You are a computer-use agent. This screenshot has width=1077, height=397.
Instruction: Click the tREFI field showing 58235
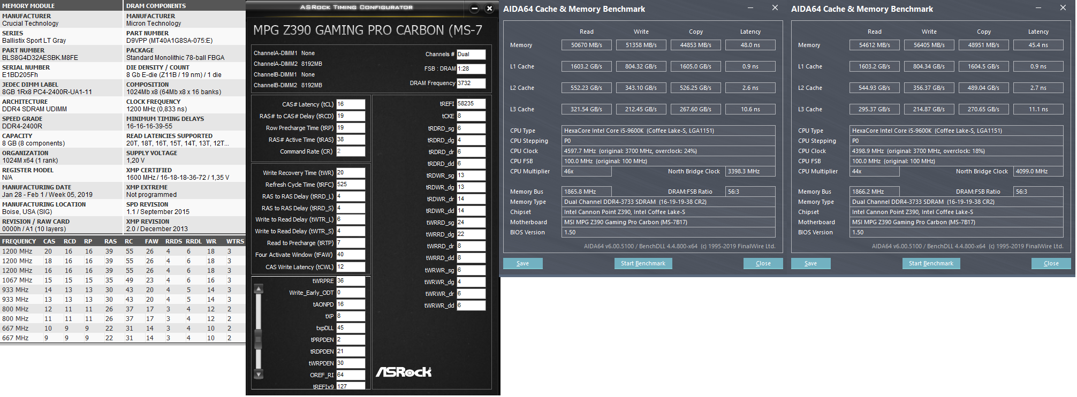coord(471,104)
